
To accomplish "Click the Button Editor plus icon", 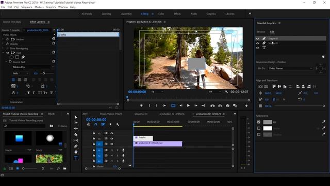I will 246,106.
